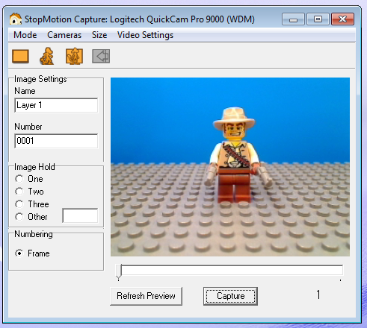Open the Mode menu
This screenshot has width=367, height=328.
(25, 35)
